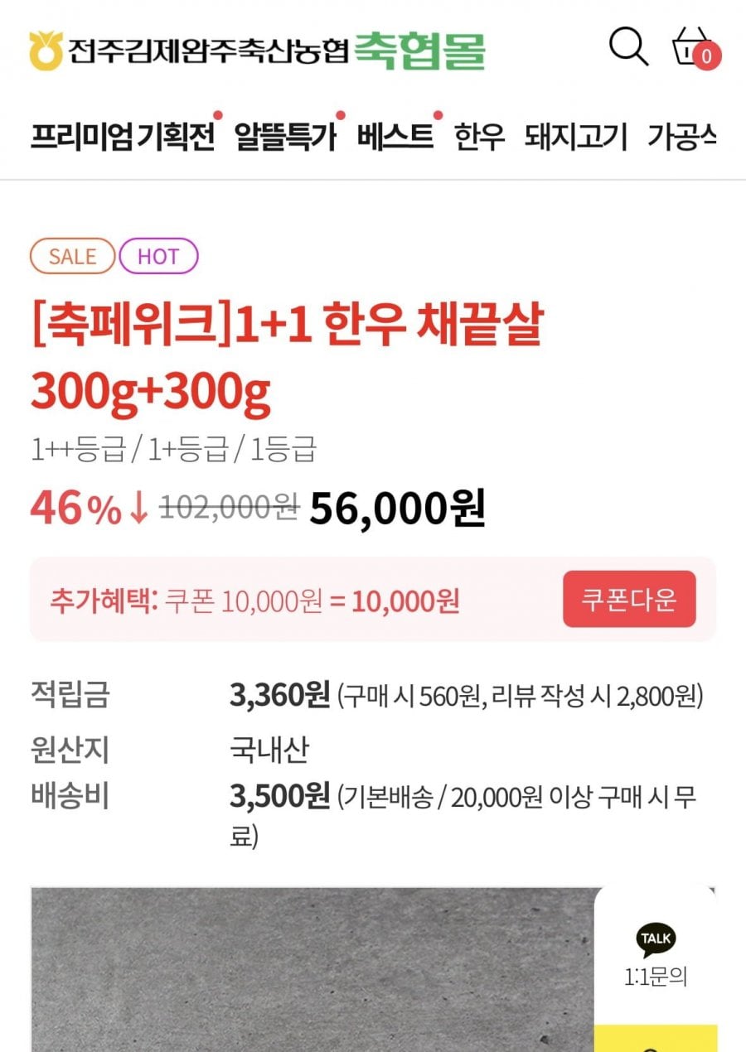The height and width of the screenshot is (1052, 746).
Task: Tap the yellow floating button at bottom
Action: tap(656, 1038)
